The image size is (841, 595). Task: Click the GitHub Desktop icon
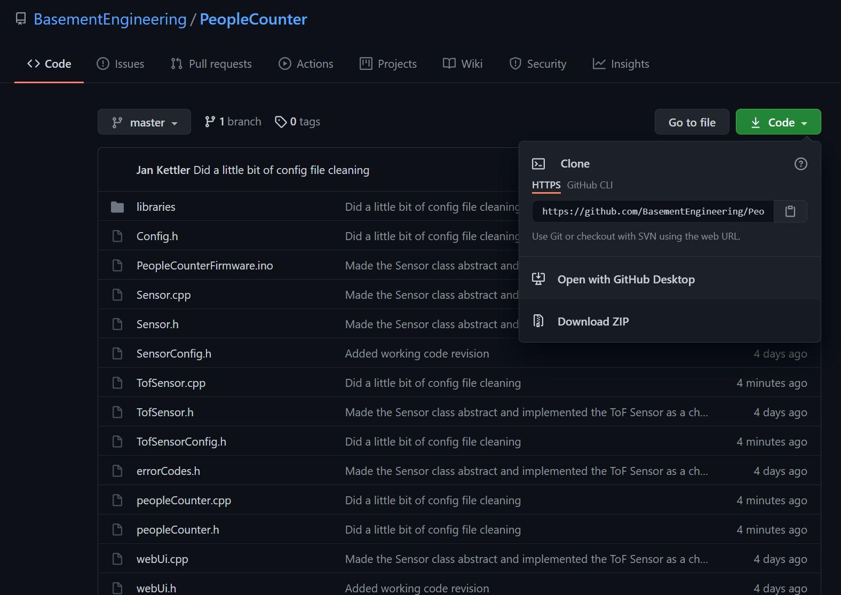coord(538,279)
